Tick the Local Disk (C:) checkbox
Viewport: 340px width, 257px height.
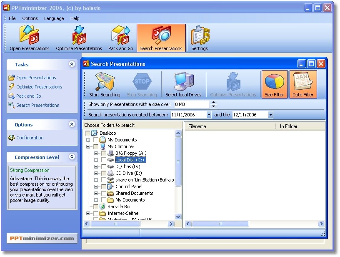(104, 160)
